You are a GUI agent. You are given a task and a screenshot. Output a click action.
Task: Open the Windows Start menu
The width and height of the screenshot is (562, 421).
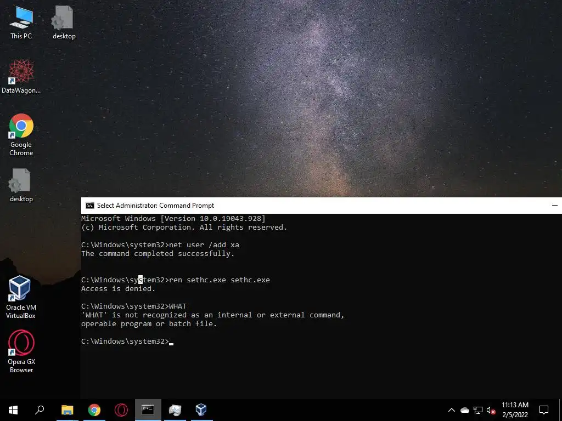pos(13,410)
